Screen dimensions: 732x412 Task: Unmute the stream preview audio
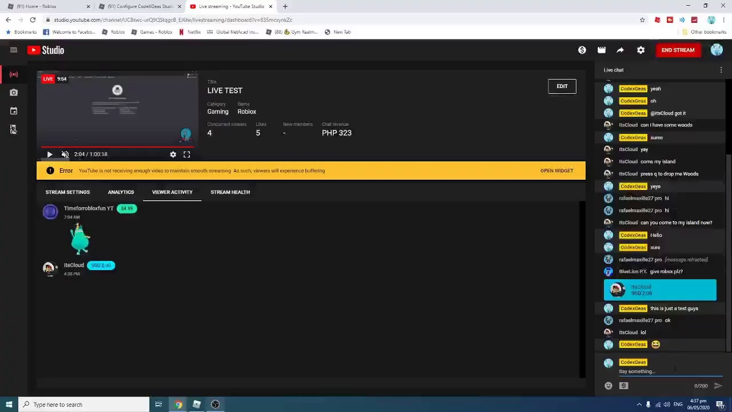pyautogui.click(x=65, y=154)
